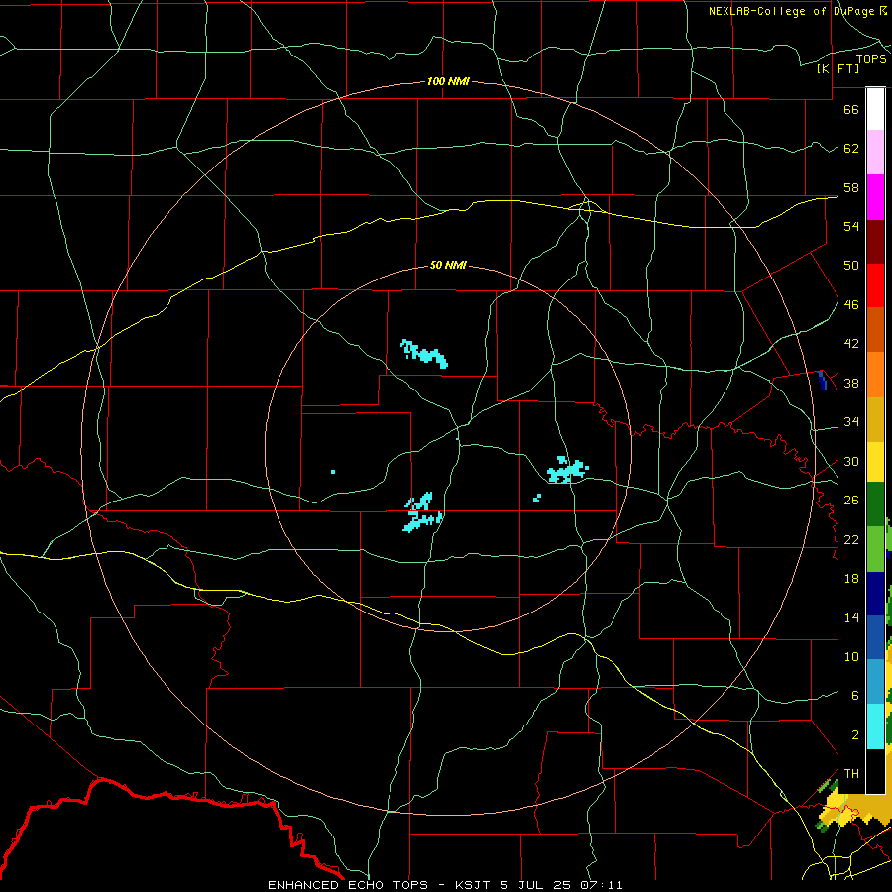The image size is (892, 892).
Task: Click the legend value "22"
Action: click(851, 540)
